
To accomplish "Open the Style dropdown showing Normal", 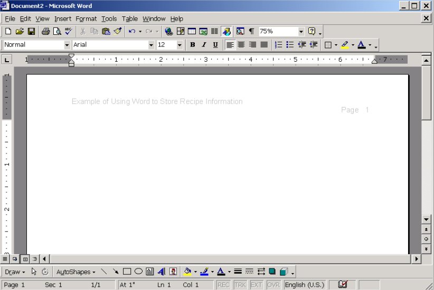I will [x=67, y=45].
